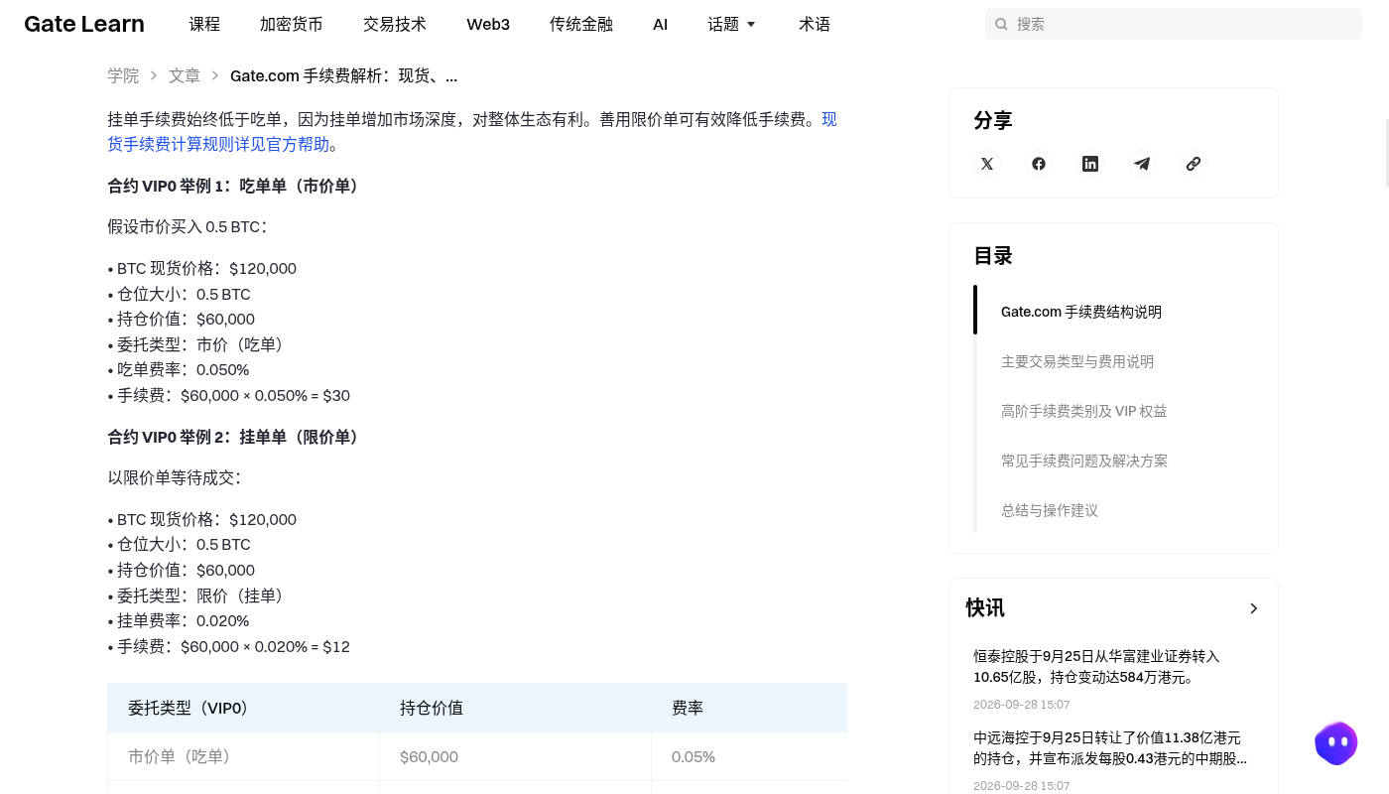Share article on LinkedIn

[1090, 164]
